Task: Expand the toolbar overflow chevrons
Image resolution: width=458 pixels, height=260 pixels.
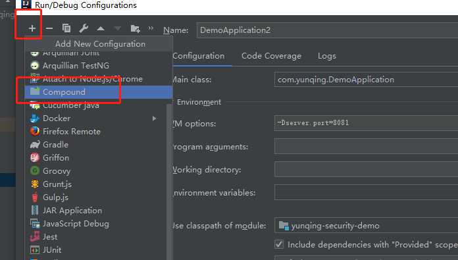Action: point(151,28)
